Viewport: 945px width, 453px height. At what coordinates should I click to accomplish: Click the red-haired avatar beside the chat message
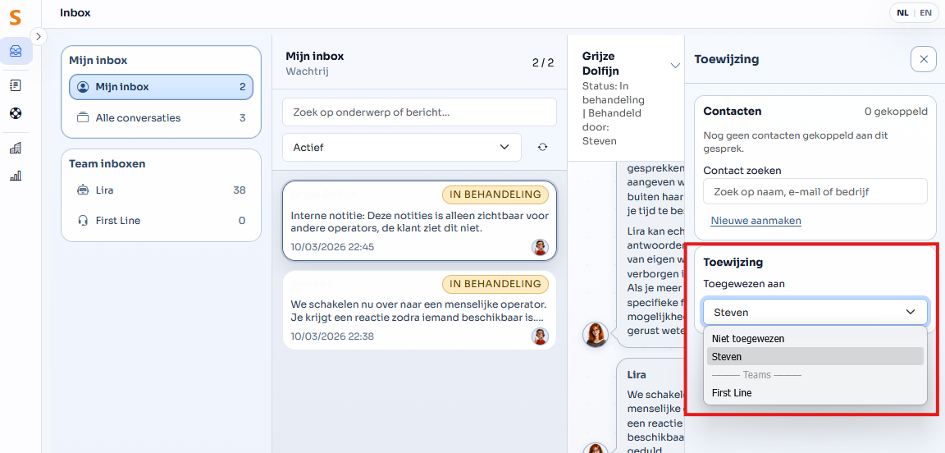coord(596,335)
